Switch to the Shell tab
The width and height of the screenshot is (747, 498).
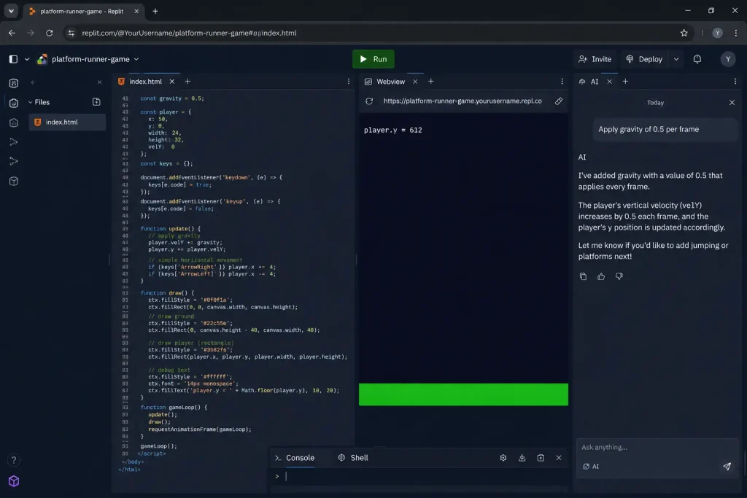click(x=353, y=457)
